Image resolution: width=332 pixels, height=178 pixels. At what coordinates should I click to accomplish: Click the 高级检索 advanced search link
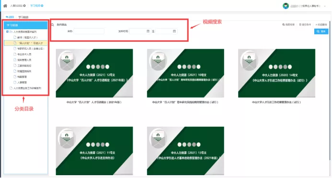coord(288,25)
